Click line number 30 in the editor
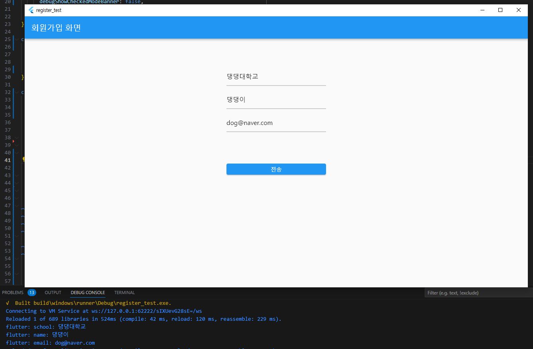Screen dimensions: 533x349 (8, 77)
